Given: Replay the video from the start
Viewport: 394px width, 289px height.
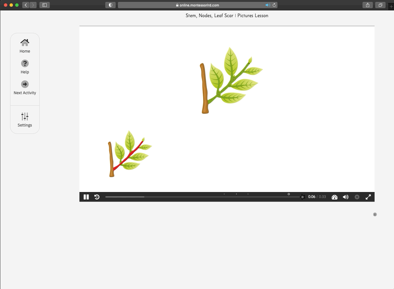Looking at the screenshot, I should coord(97,197).
